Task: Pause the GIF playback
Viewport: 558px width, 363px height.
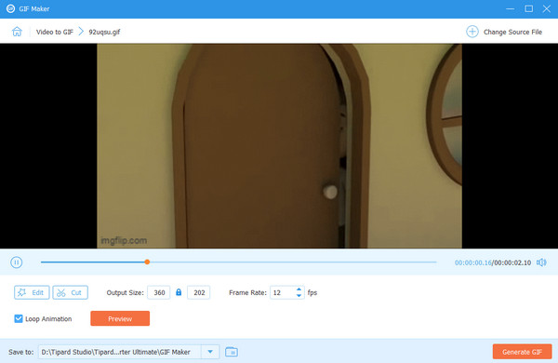Action: pyautogui.click(x=17, y=262)
